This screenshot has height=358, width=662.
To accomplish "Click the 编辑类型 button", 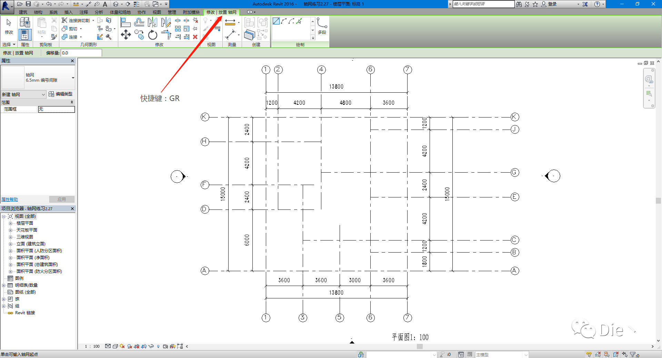I will pyautogui.click(x=61, y=94).
